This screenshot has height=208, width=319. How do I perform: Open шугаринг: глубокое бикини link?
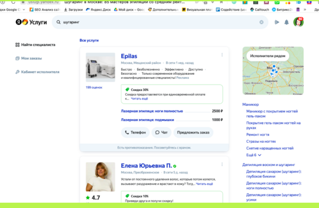tap(274, 174)
